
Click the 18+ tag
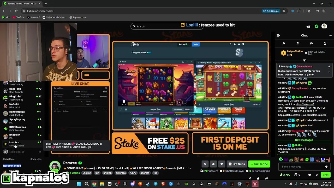97,173
